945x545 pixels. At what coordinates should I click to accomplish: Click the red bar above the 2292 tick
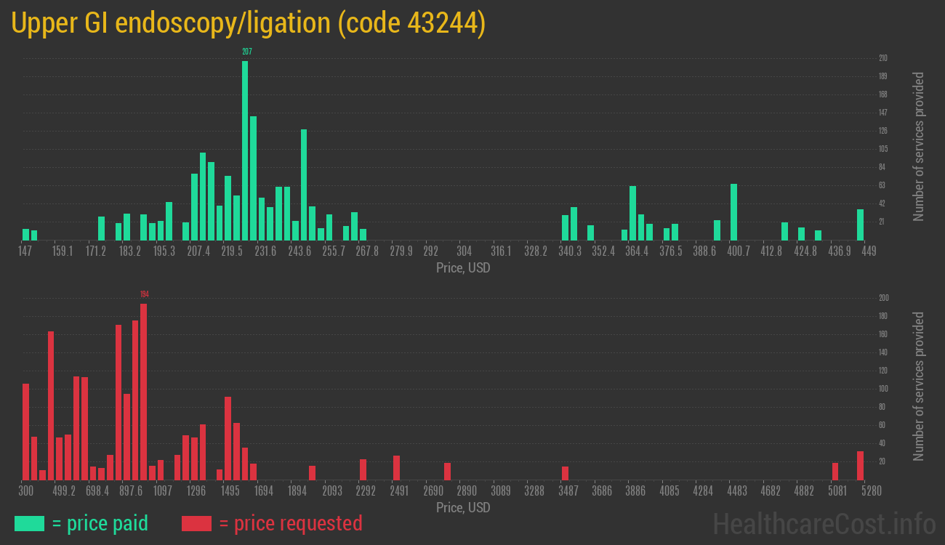363,469
